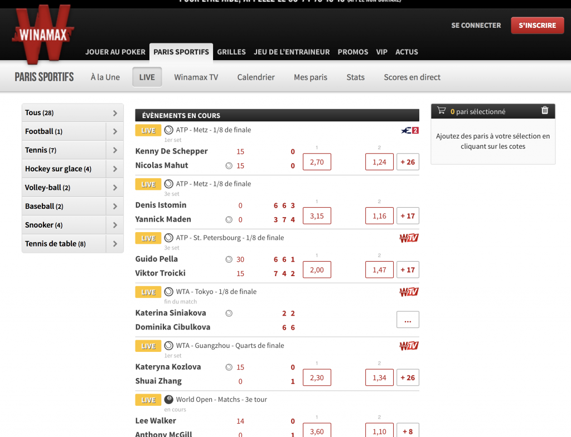
Task: Open the ACTUS menu item
Action: [x=407, y=52]
